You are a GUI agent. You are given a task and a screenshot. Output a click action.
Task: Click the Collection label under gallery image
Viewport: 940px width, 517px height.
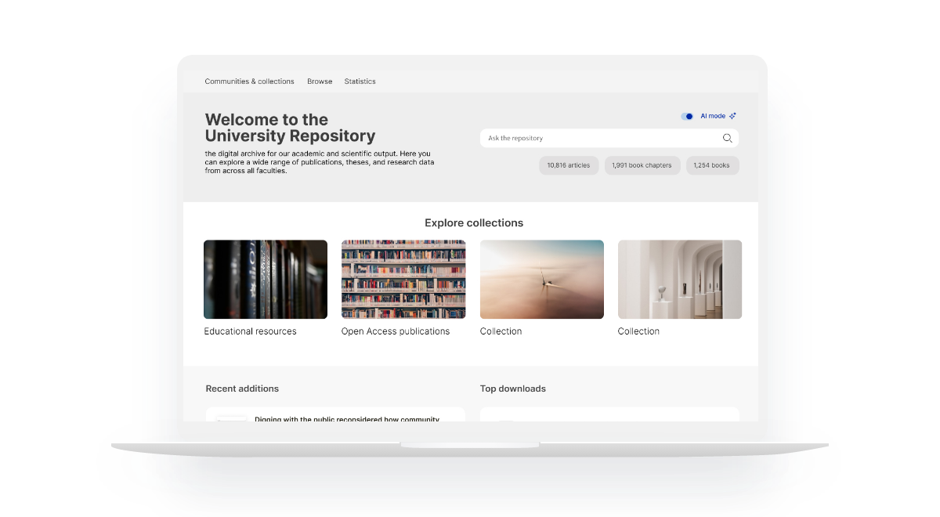click(638, 331)
